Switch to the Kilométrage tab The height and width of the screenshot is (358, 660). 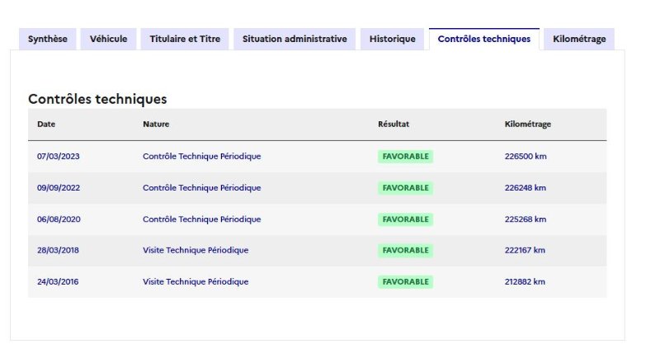click(x=579, y=39)
